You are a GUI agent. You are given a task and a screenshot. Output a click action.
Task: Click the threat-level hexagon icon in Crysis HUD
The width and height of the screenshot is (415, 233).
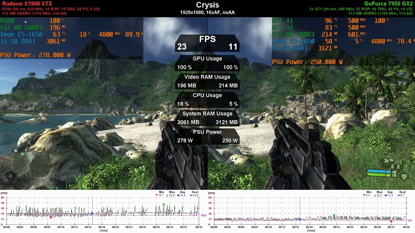[x=10, y=176]
